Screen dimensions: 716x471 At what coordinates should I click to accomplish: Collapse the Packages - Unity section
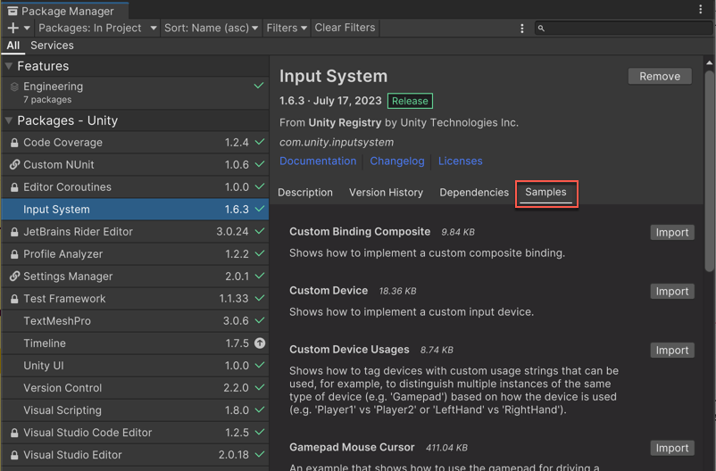click(9, 120)
